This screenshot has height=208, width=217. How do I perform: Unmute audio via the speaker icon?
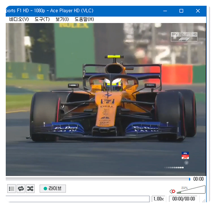172,191
